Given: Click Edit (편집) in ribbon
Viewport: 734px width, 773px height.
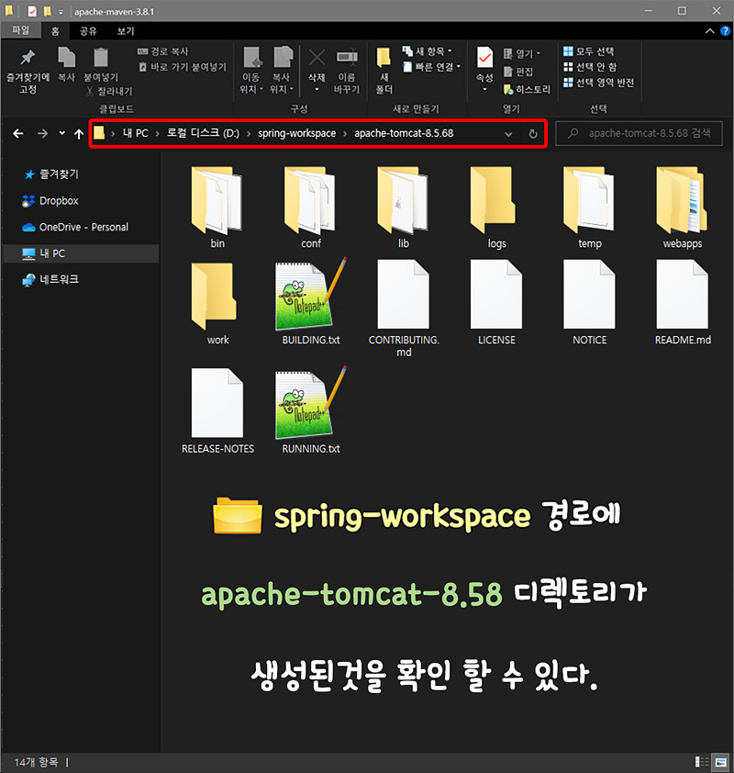Looking at the screenshot, I should 518,72.
